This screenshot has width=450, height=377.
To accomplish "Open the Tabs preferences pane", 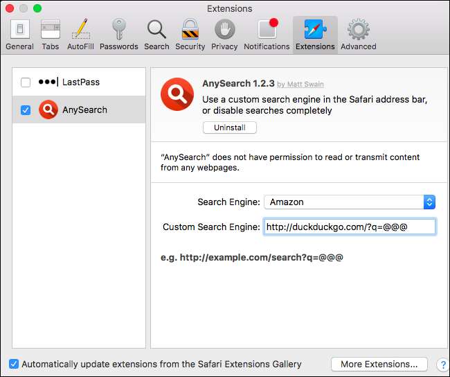I will click(51, 35).
